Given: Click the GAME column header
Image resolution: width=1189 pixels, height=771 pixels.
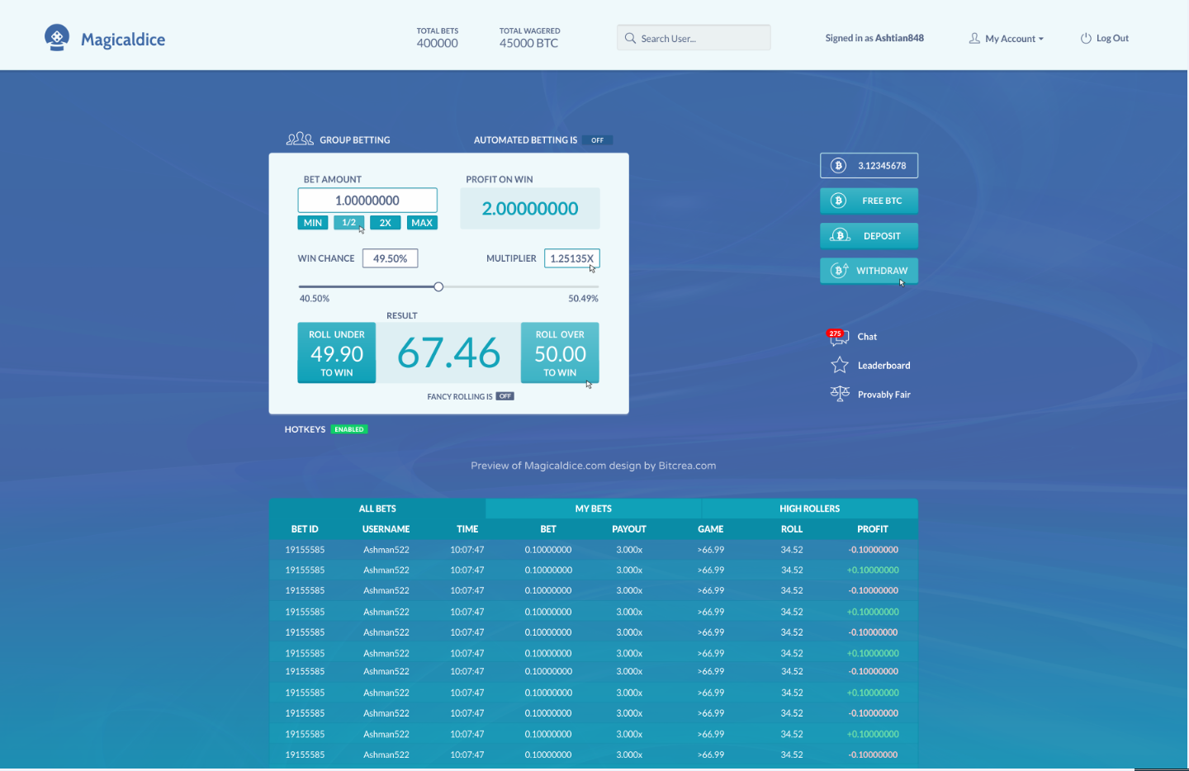Looking at the screenshot, I should click(711, 529).
